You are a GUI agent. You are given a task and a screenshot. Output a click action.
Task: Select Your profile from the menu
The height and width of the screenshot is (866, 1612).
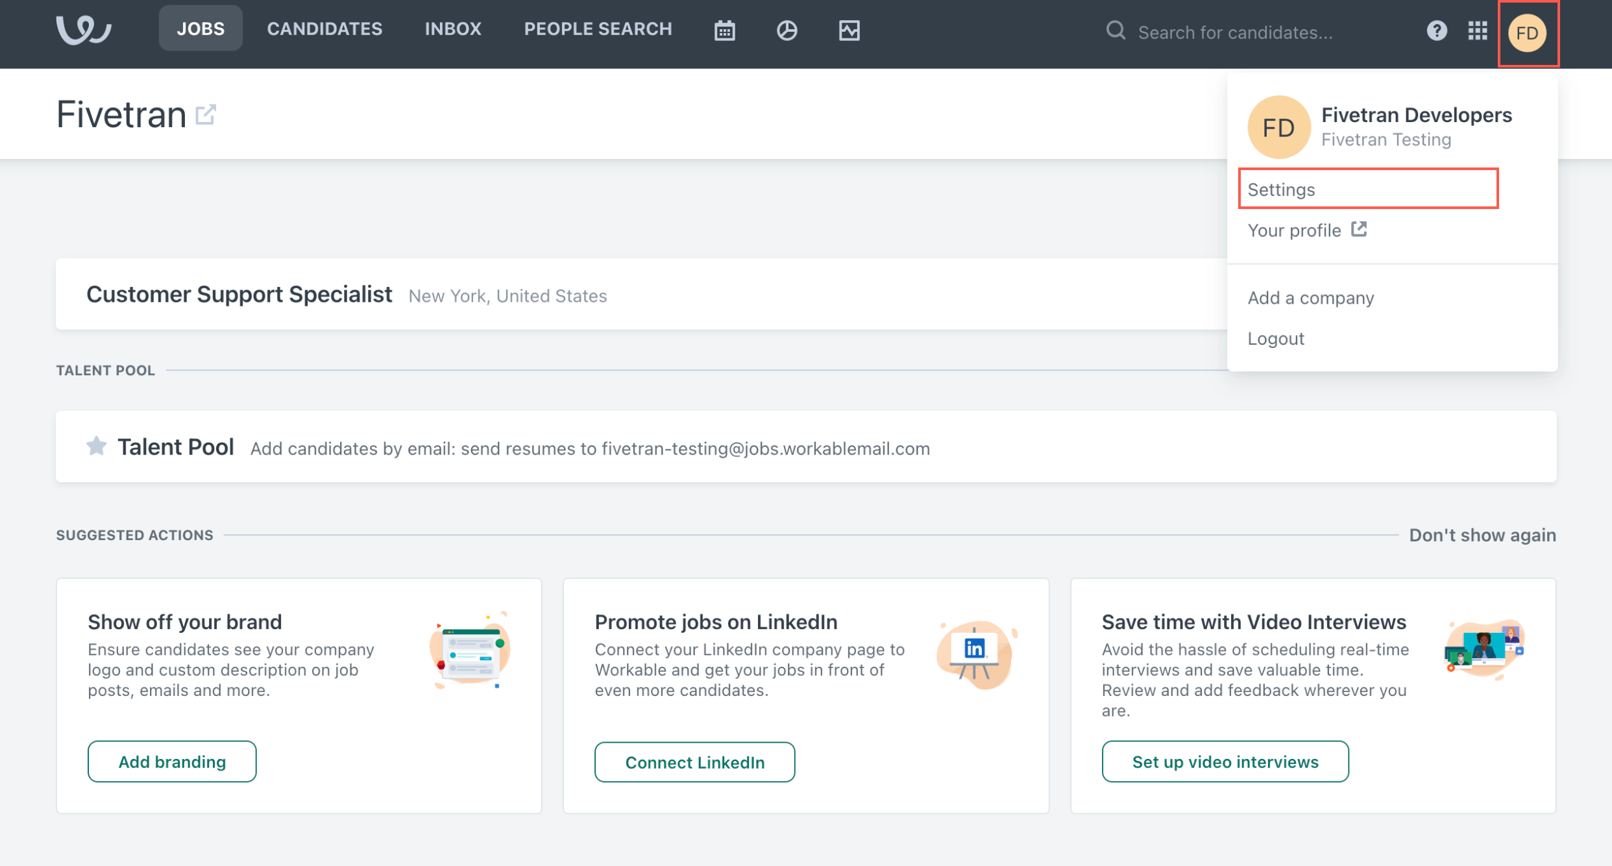click(x=1294, y=230)
